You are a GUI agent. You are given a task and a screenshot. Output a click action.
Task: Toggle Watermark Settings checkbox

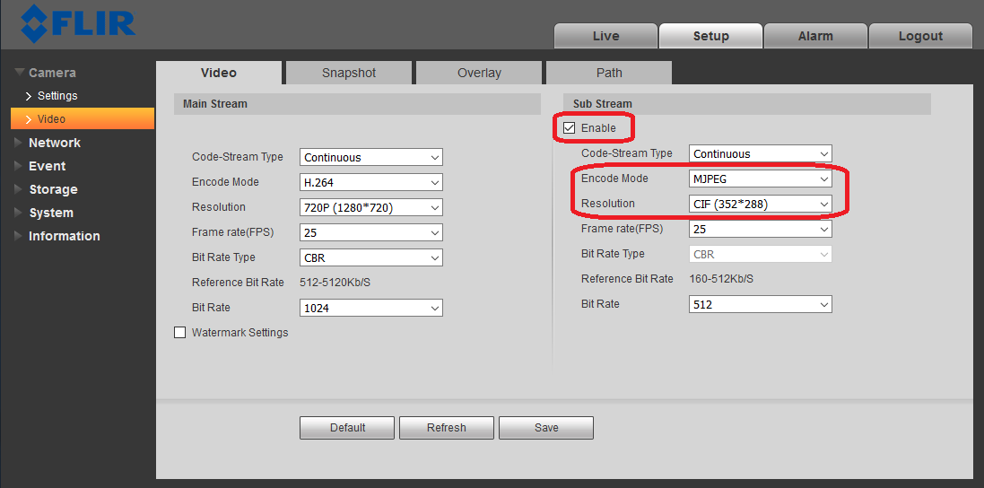coord(180,333)
